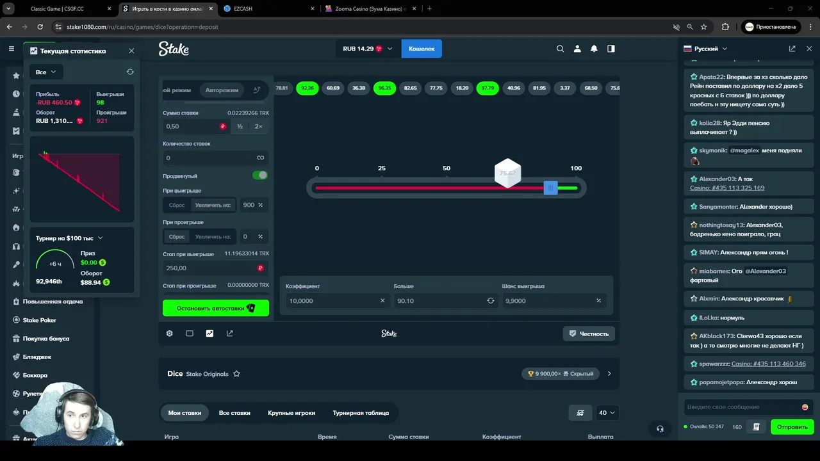The image size is (820, 461).
Task: Open spawarzzz's Casino #435 113 460 346 link
Action: [769, 364]
